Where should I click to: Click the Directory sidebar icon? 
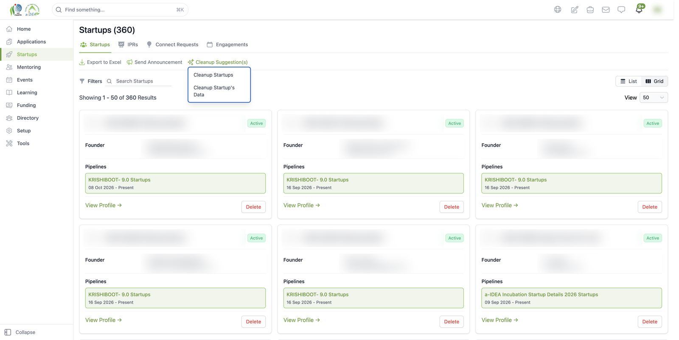9,118
